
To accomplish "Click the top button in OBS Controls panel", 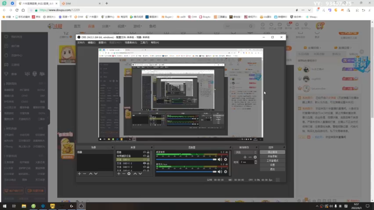I will tap(273, 152).
